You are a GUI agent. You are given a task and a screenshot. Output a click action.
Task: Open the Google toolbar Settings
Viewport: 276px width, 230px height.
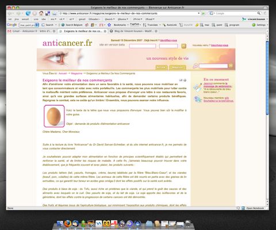coord(259,25)
